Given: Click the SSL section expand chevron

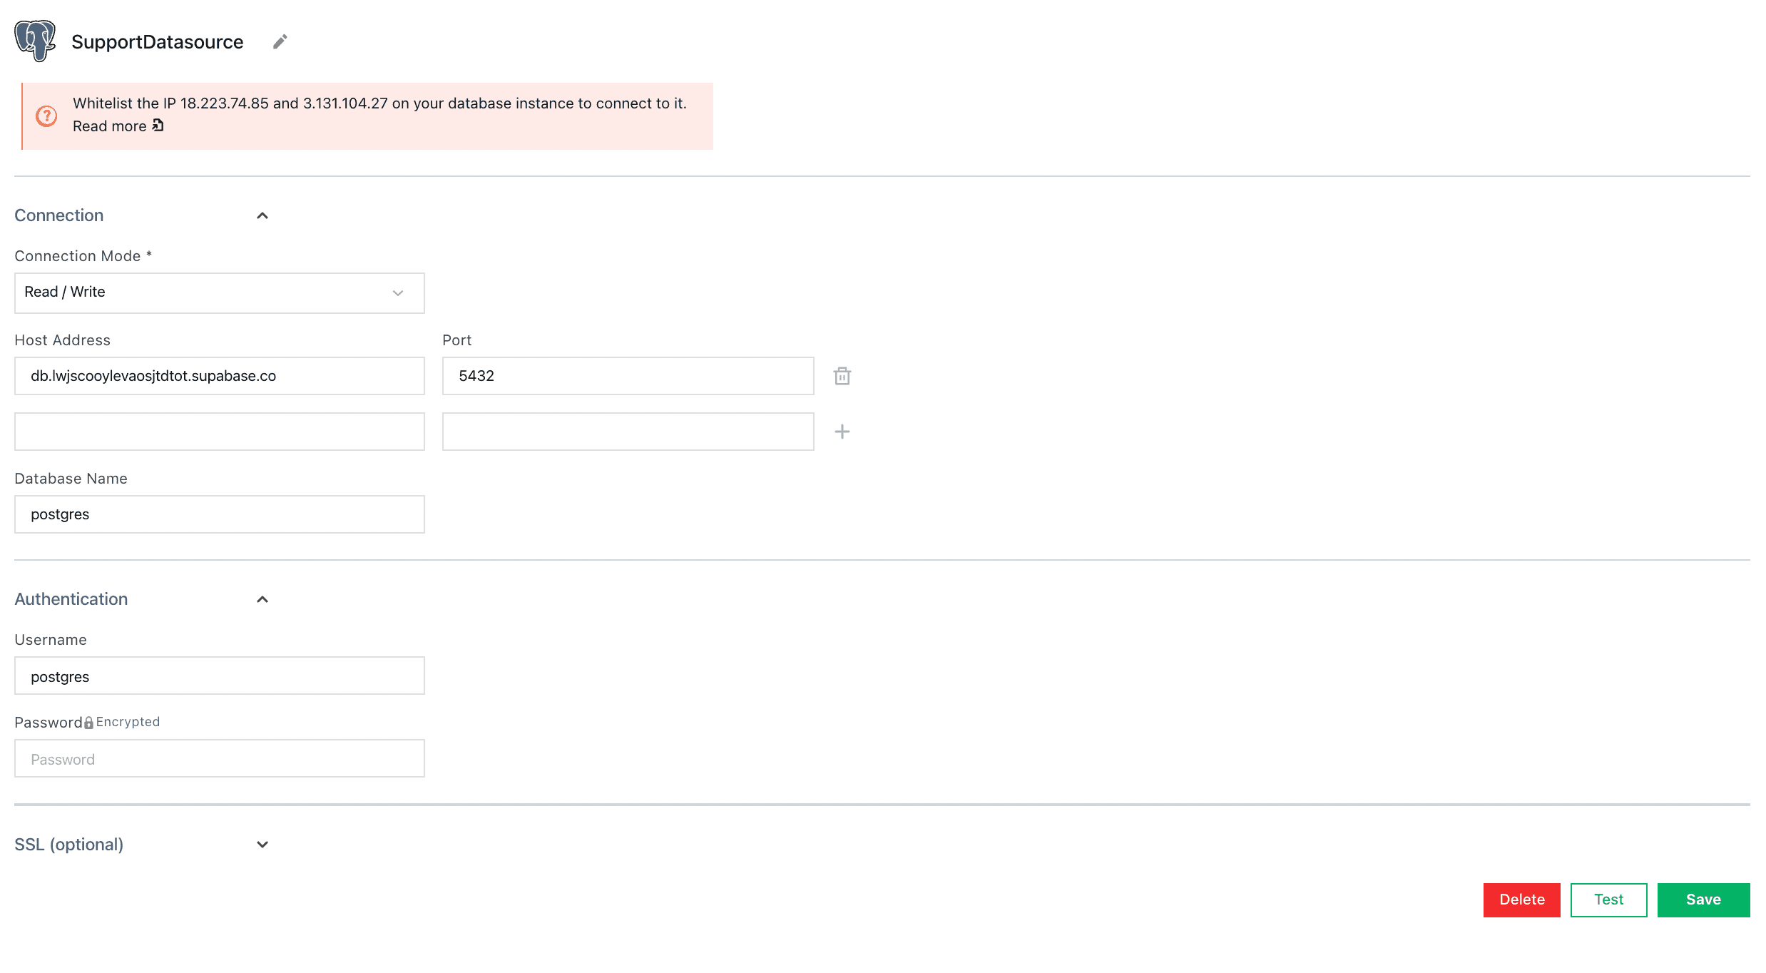Looking at the screenshot, I should (262, 845).
